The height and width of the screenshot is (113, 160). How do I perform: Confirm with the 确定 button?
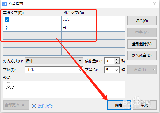pos(119,105)
